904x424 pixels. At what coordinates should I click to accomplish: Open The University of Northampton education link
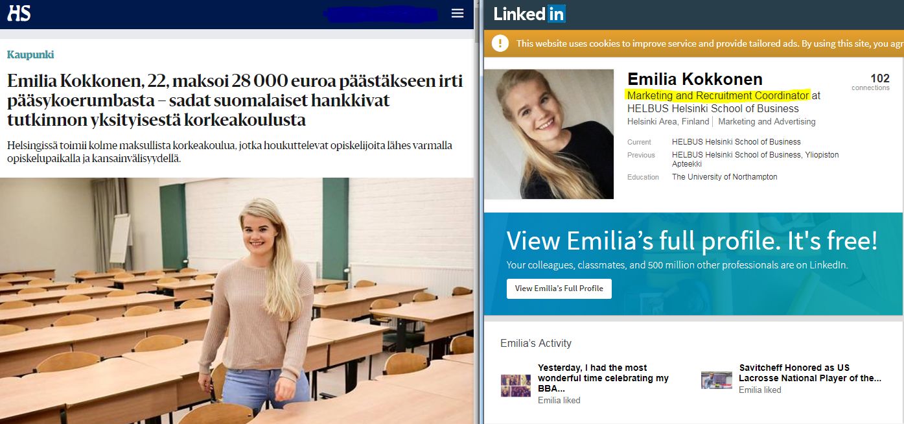pyautogui.click(x=724, y=177)
